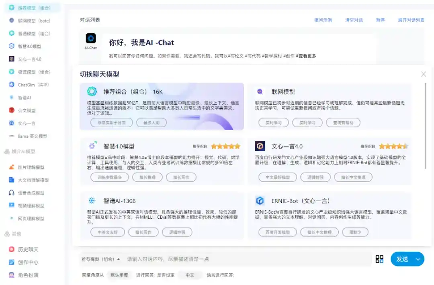Select llama 英文模型 in the sidebar
Image resolution: width=434 pixels, height=285 pixels.
33,136
